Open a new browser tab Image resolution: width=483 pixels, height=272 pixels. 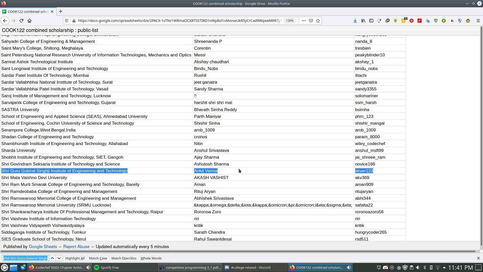[61, 12]
